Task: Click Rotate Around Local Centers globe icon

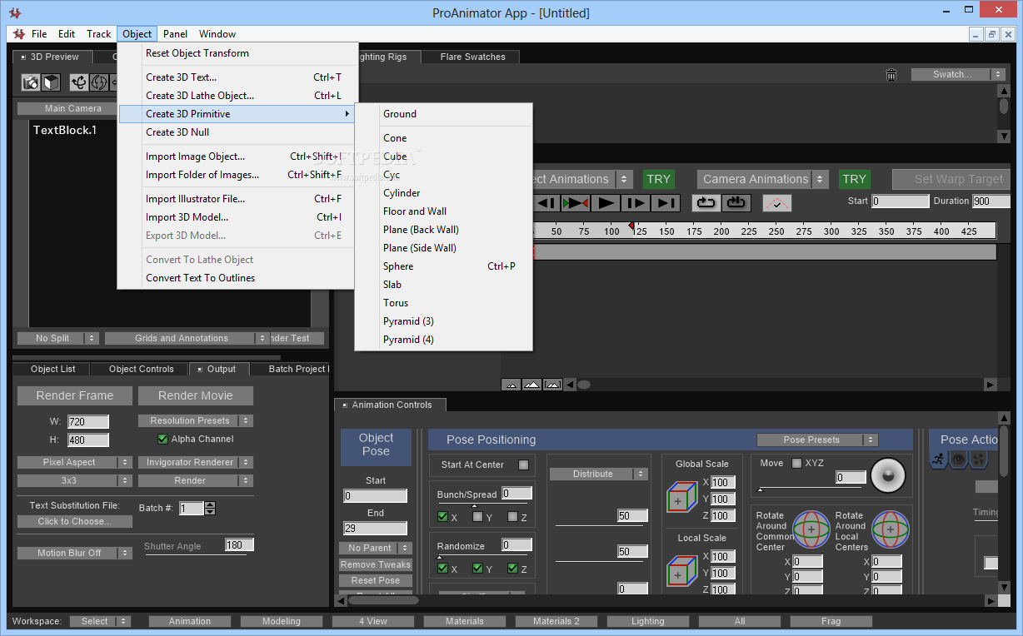Action: click(x=891, y=529)
